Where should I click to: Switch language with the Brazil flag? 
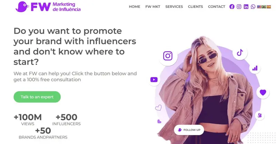click(264, 7)
